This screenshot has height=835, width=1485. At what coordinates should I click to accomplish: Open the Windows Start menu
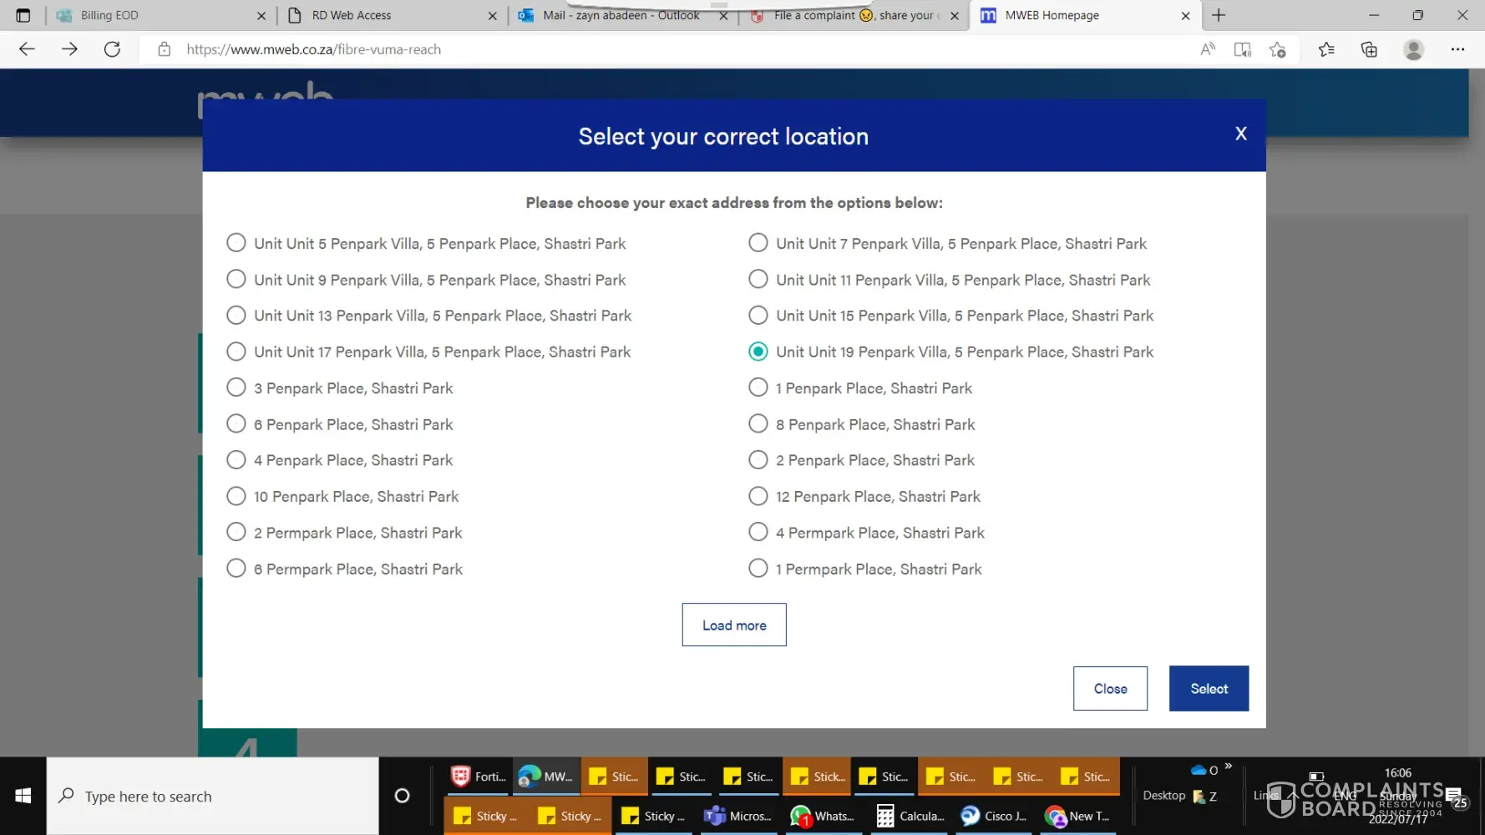click(x=23, y=796)
